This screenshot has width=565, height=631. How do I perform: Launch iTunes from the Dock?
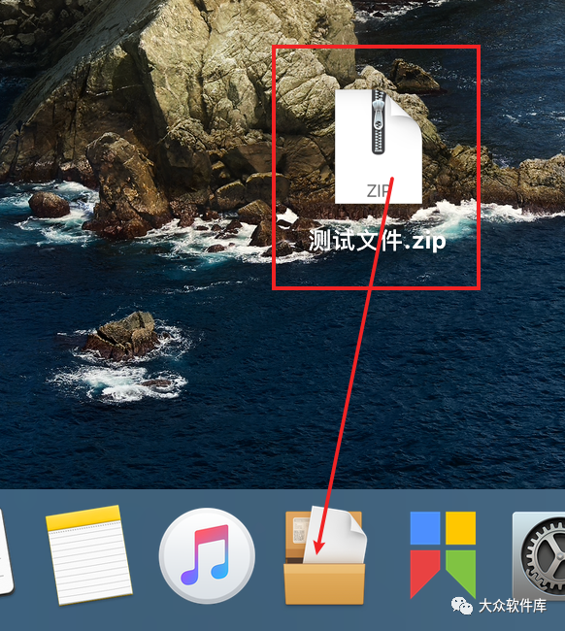click(x=207, y=555)
